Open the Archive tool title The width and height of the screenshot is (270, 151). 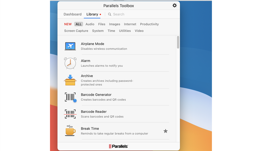pos(87,76)
